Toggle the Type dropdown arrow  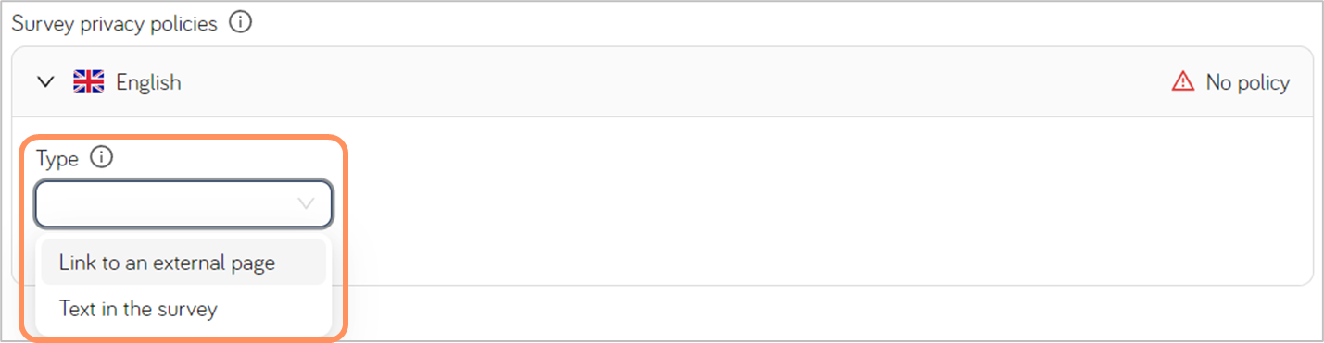tap(306, 203)
